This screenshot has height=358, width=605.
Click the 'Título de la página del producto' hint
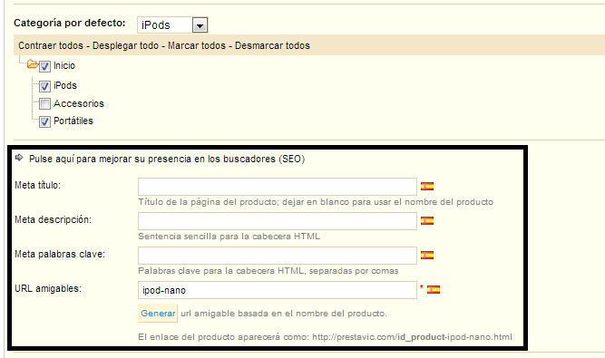316,202
